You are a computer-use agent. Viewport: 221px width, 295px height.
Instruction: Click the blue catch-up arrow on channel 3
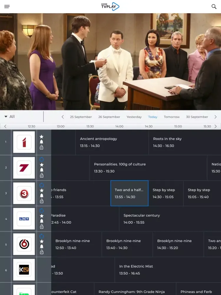coord(42,185)
